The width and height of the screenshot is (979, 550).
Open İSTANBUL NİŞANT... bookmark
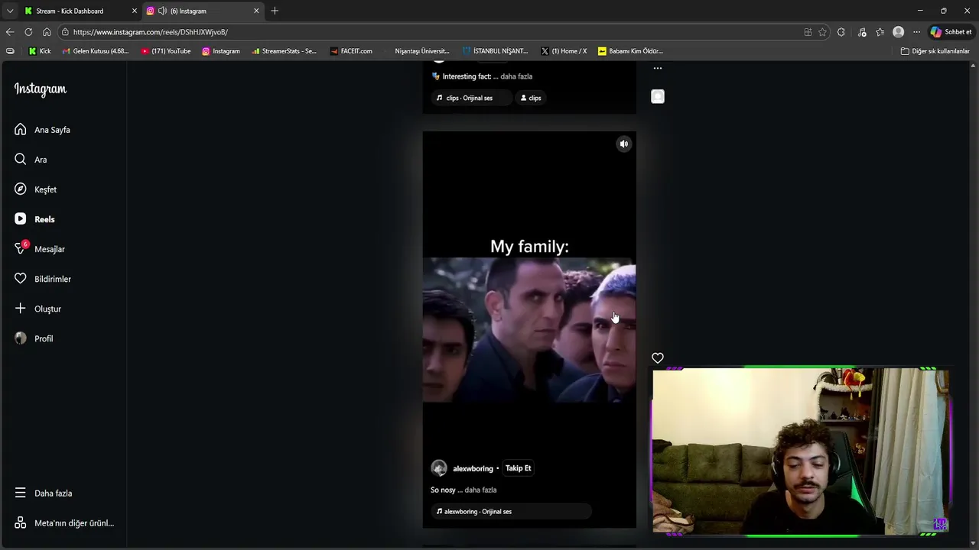click(495, 51)
